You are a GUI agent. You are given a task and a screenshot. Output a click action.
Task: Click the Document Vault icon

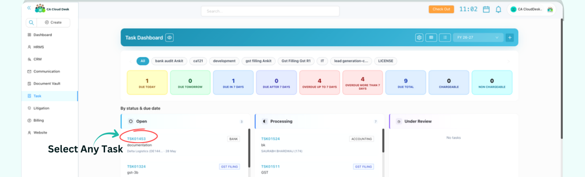29,84
